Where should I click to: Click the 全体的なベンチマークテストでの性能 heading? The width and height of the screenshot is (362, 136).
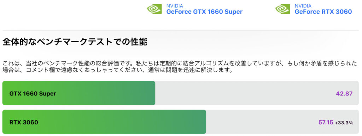pyautogui.click(x=75, y=42)
